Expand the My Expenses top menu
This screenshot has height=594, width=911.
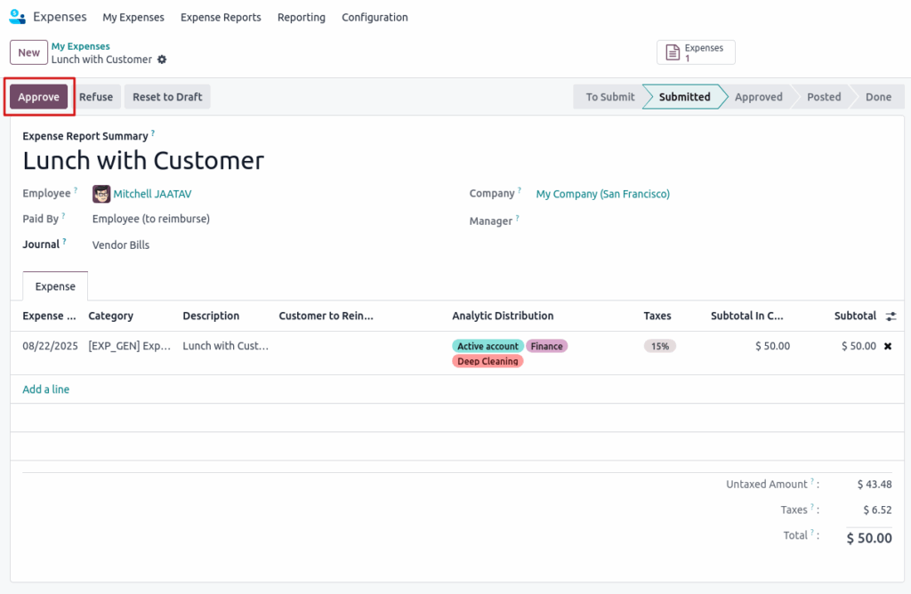pos(133,17)
